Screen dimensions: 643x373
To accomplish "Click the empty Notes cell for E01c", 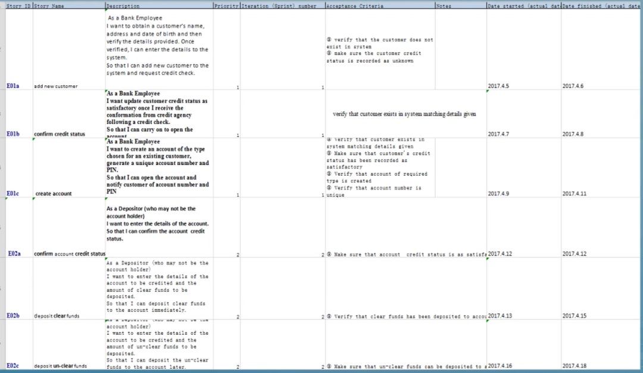I will 461,167.
